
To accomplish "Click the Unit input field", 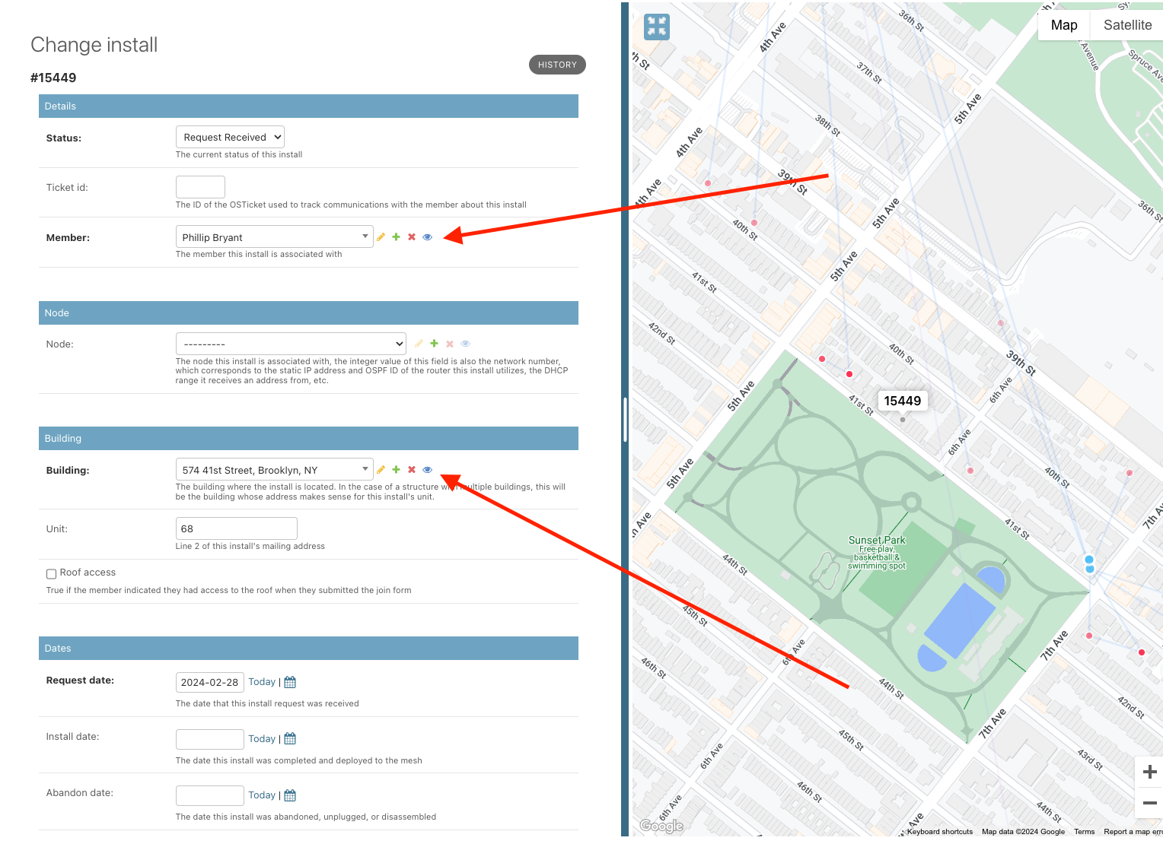I will [x=236, y=528].
